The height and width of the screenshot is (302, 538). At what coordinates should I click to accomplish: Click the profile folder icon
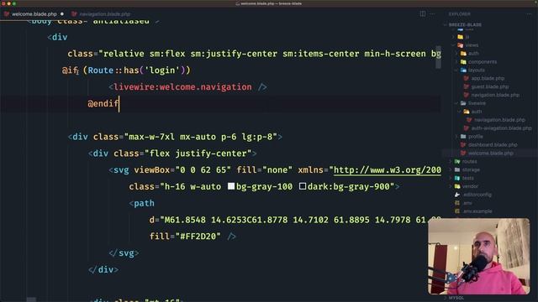pos(463,136)
